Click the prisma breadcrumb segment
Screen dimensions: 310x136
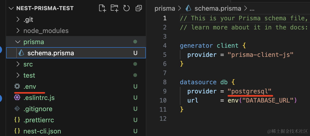[165, 8]
